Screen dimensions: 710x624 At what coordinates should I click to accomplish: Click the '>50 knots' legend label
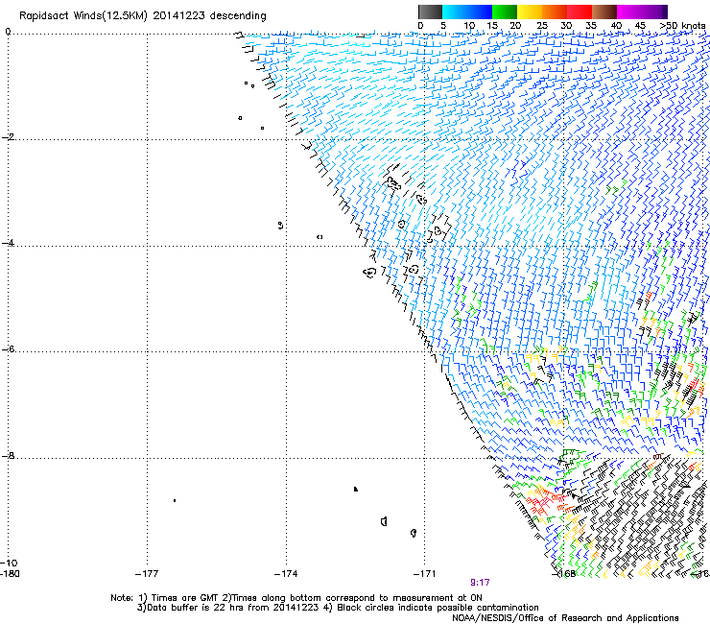[x=682, y=26]
